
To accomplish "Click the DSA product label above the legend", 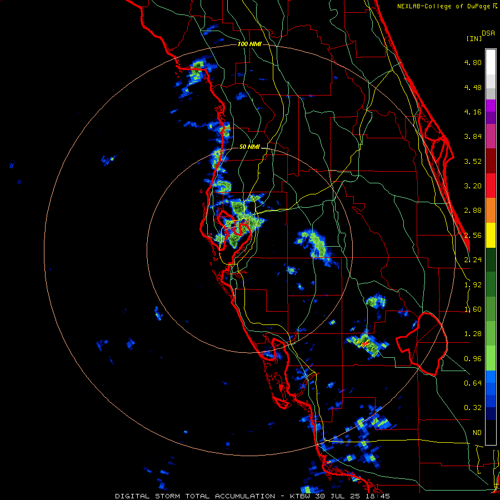I will click(x=488, y=33).
